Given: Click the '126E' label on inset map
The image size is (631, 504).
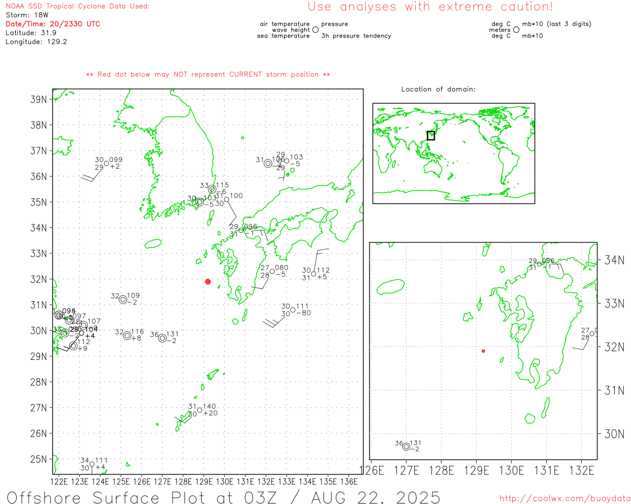Looking at the screenshot, I should click(x=372, y=471).
